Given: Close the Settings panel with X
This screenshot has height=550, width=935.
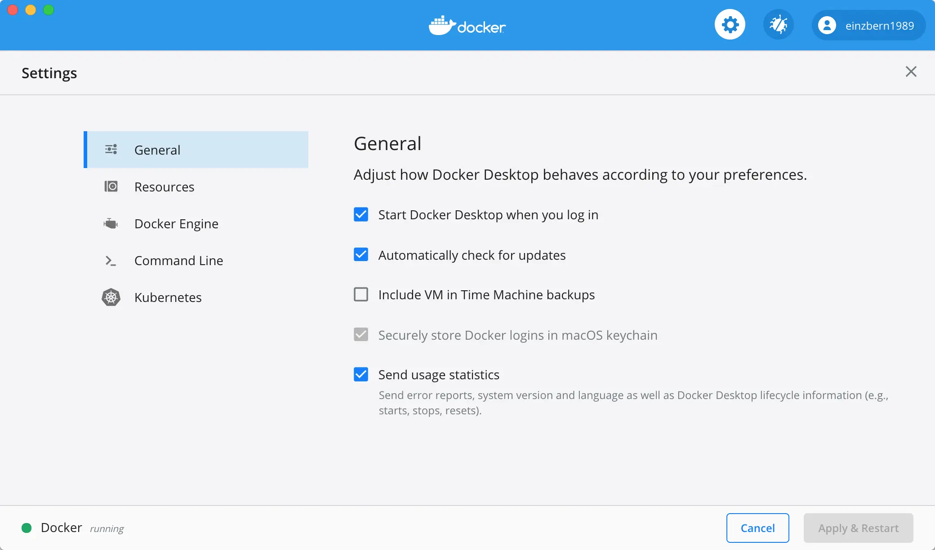Looking at the screenshot, I should coord(911,72).
